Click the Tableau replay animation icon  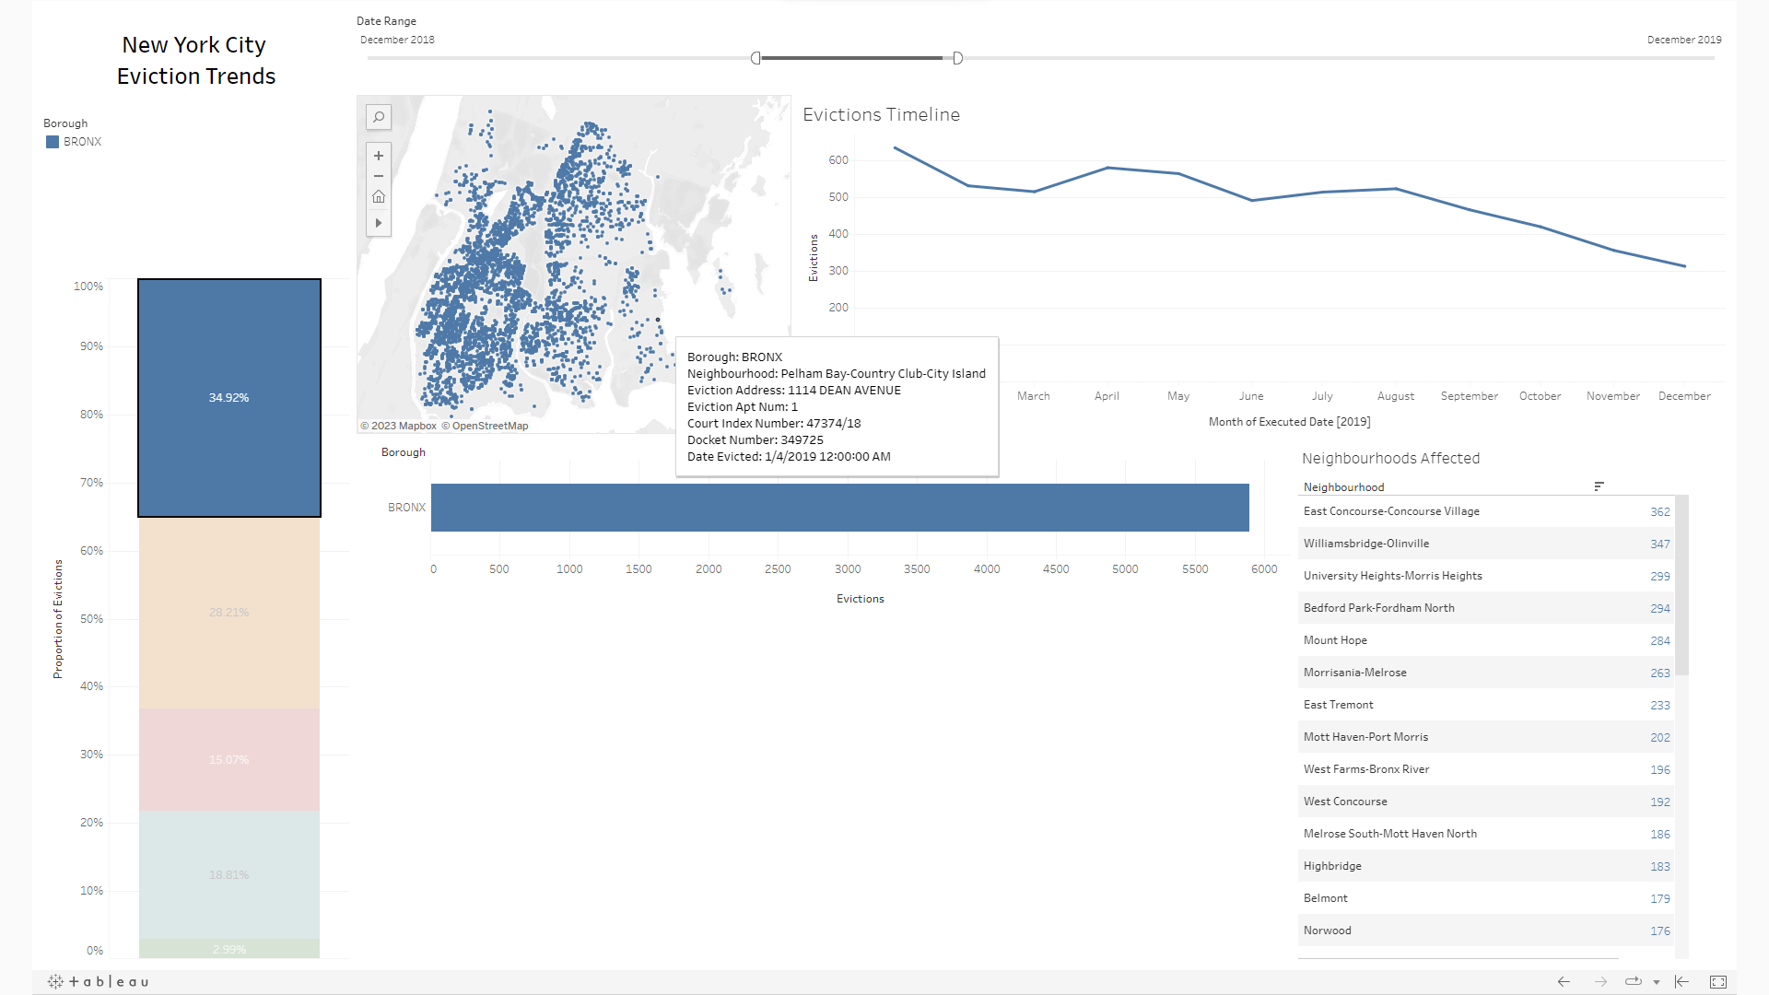(1633, 982)
